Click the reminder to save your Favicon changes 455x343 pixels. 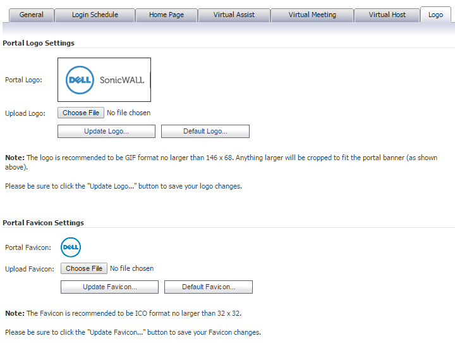[133, 332]
